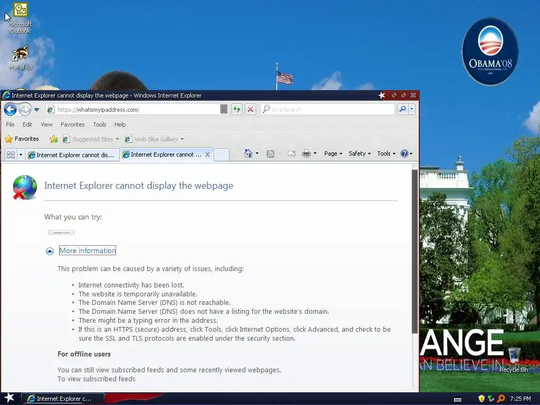Close the active Internet Explorer tab

pos(207,155)
